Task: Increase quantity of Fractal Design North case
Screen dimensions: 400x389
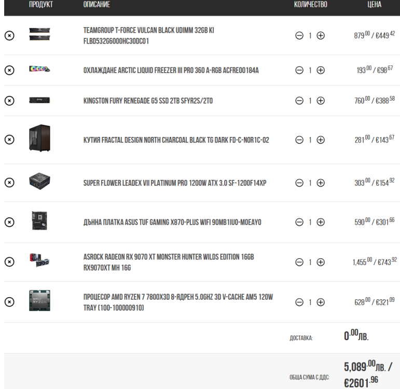Action: coord(321,140)
